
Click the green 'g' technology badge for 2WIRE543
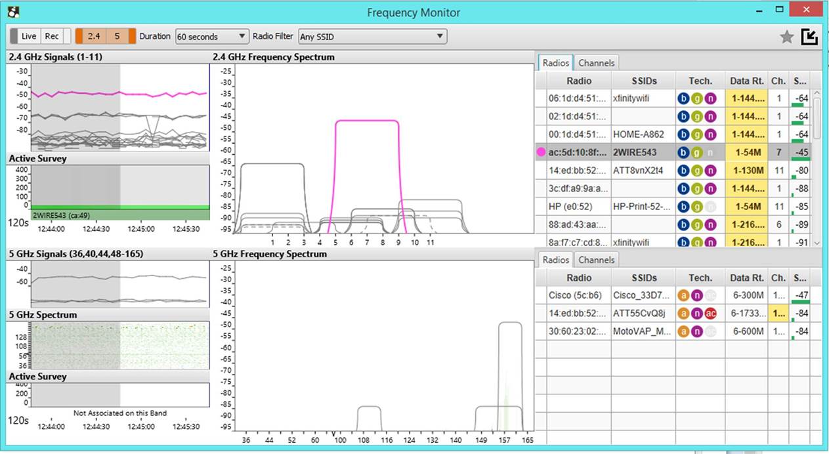coord(697,152)
